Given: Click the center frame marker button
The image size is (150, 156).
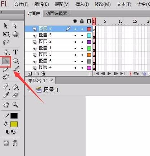Looking at the screenshot, I should [x=131, y=74].
